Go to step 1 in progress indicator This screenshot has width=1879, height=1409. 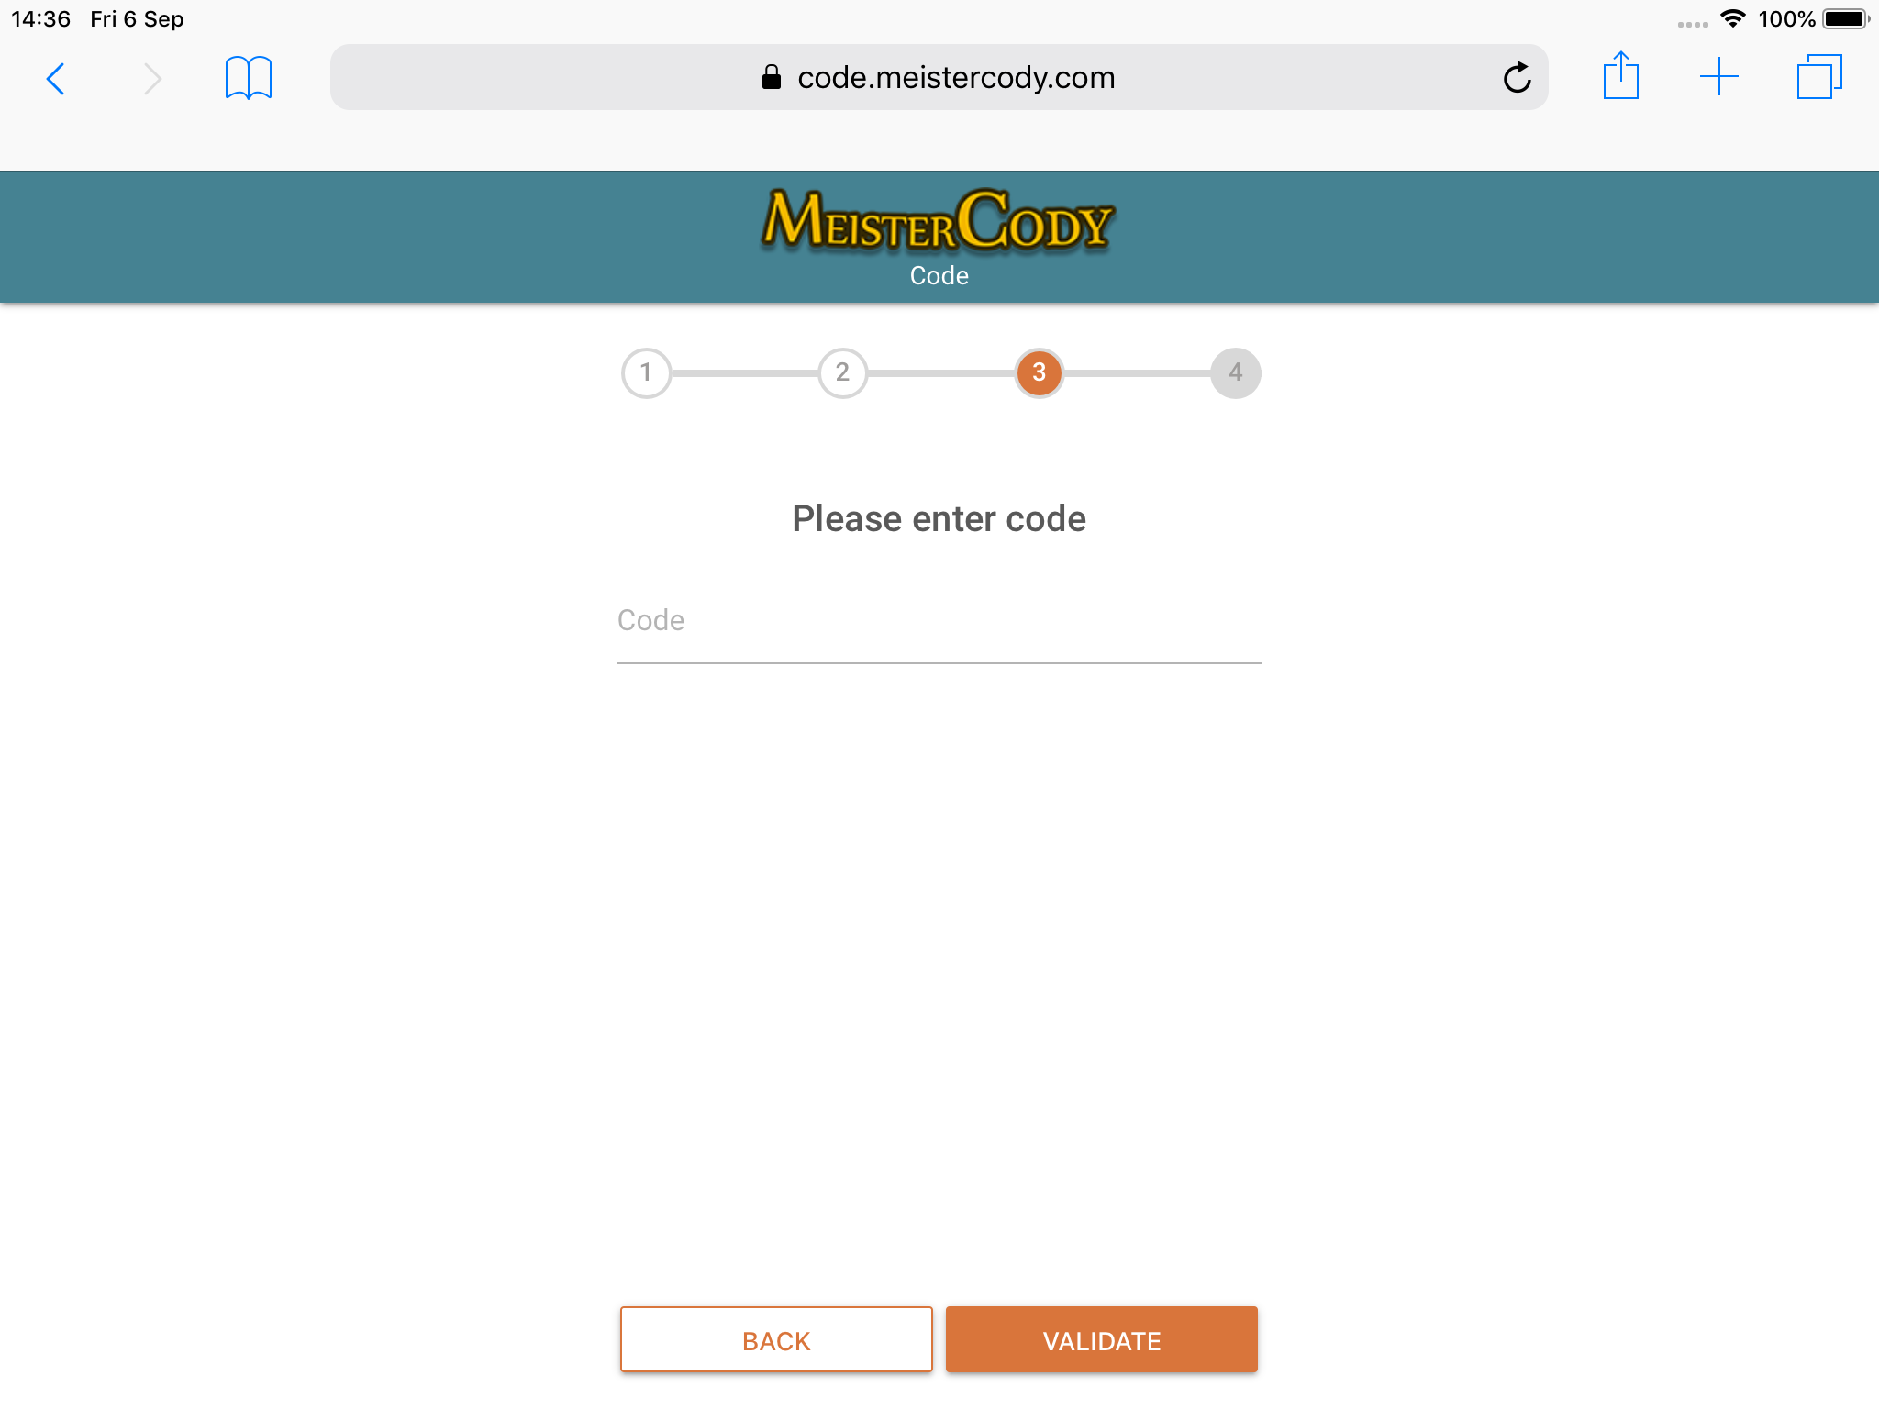point(646,372)
